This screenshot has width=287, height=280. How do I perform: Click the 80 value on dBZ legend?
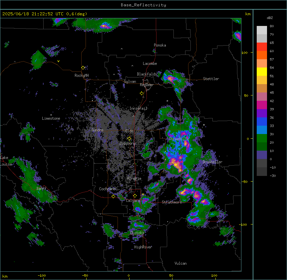[272, 26]
